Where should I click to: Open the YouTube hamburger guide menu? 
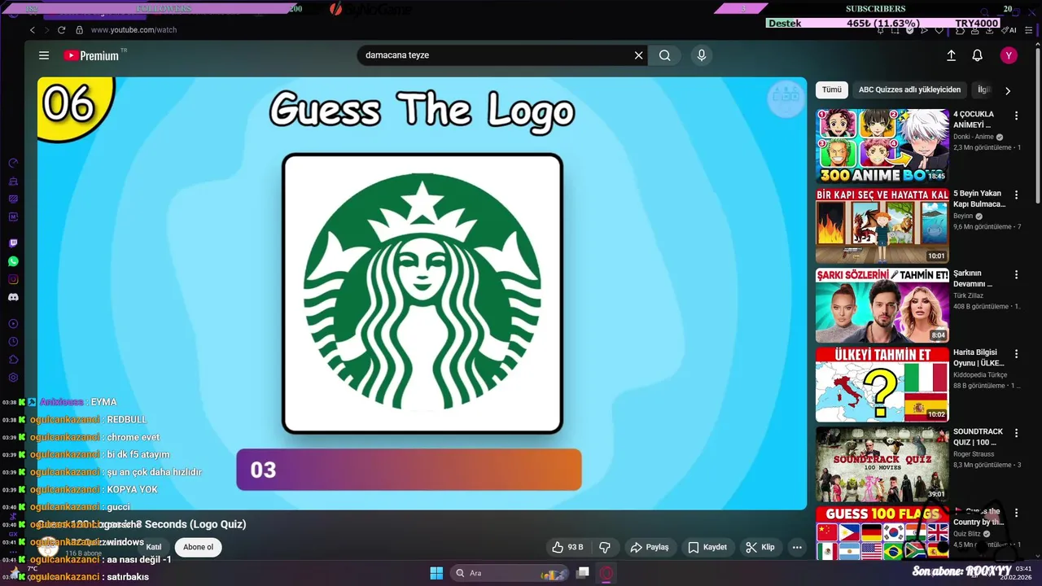[44, 55]
